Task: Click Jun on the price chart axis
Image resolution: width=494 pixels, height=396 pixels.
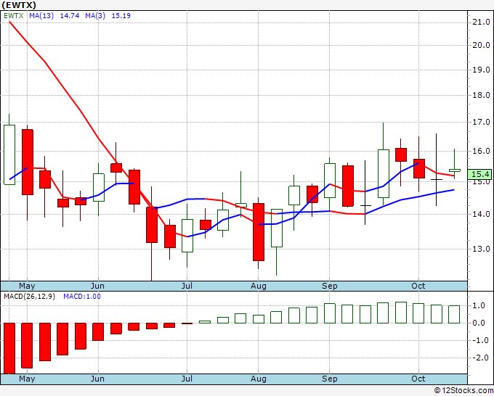Action: coord(97,286)
